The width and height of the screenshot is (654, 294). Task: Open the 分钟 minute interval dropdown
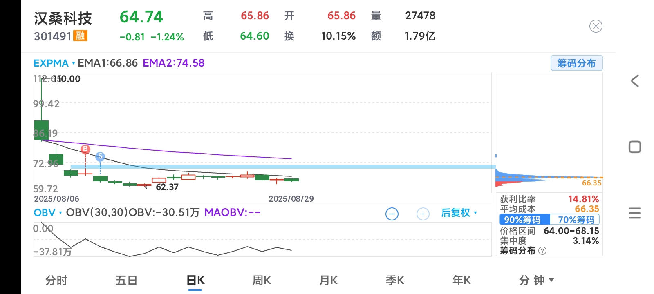[x=536, y=280]
